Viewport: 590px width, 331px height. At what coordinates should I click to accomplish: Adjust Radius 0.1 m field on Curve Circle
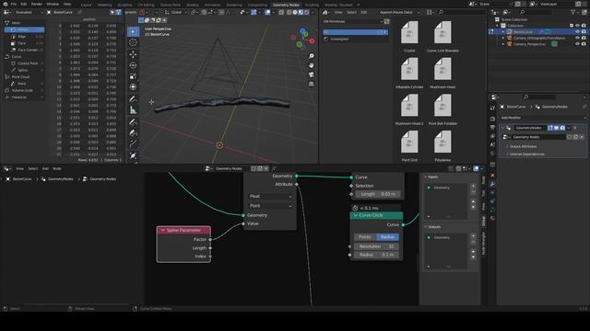376,255
